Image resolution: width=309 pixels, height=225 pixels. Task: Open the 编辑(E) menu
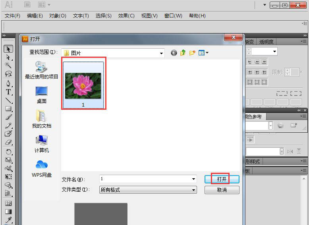click(35, 16)
